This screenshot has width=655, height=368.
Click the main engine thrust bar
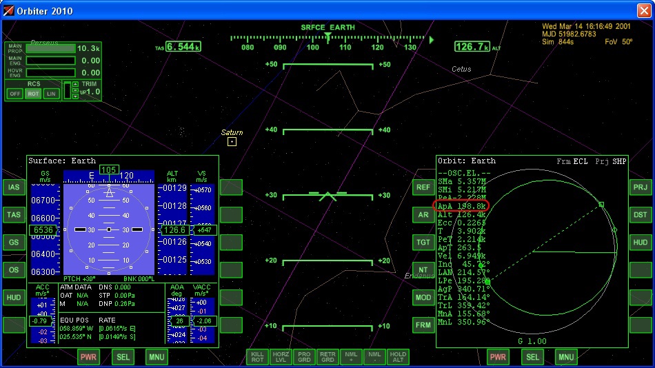point(50,61)
